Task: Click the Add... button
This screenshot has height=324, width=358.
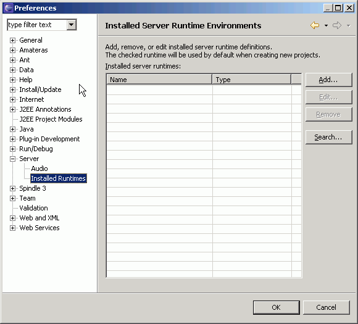Action: pos(328,80)
